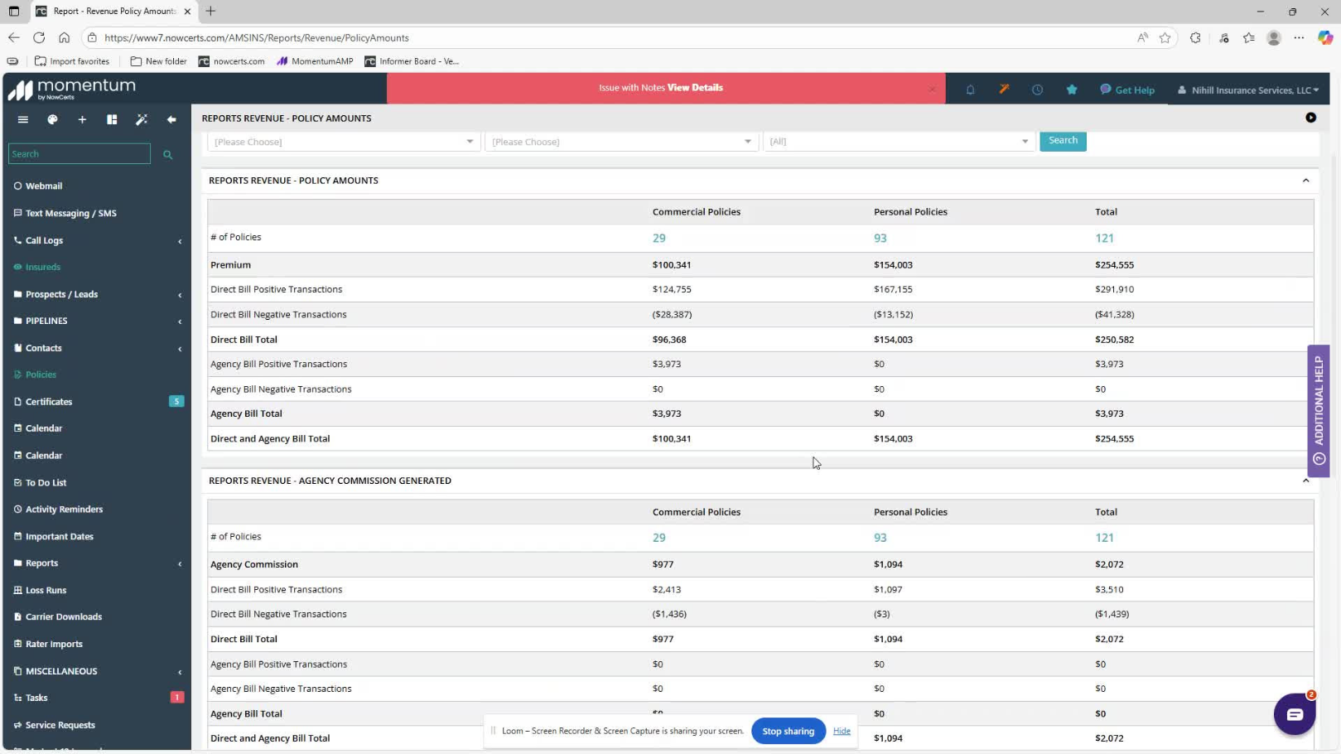Click Get Help in header
1341x754 pixels.
(1127, 89)
